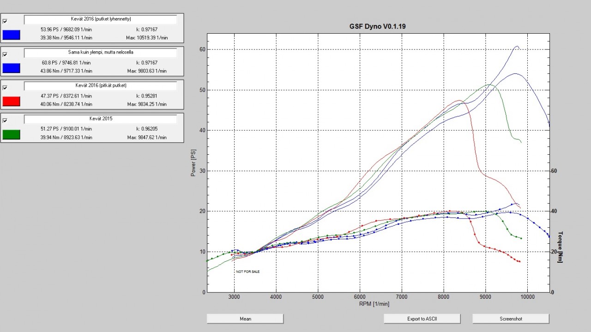This screenshot has width=591, height=332.
Task: Edit the 'Sama kuin ylempi, mutta nelosella' field
Action: pos(100,53)
